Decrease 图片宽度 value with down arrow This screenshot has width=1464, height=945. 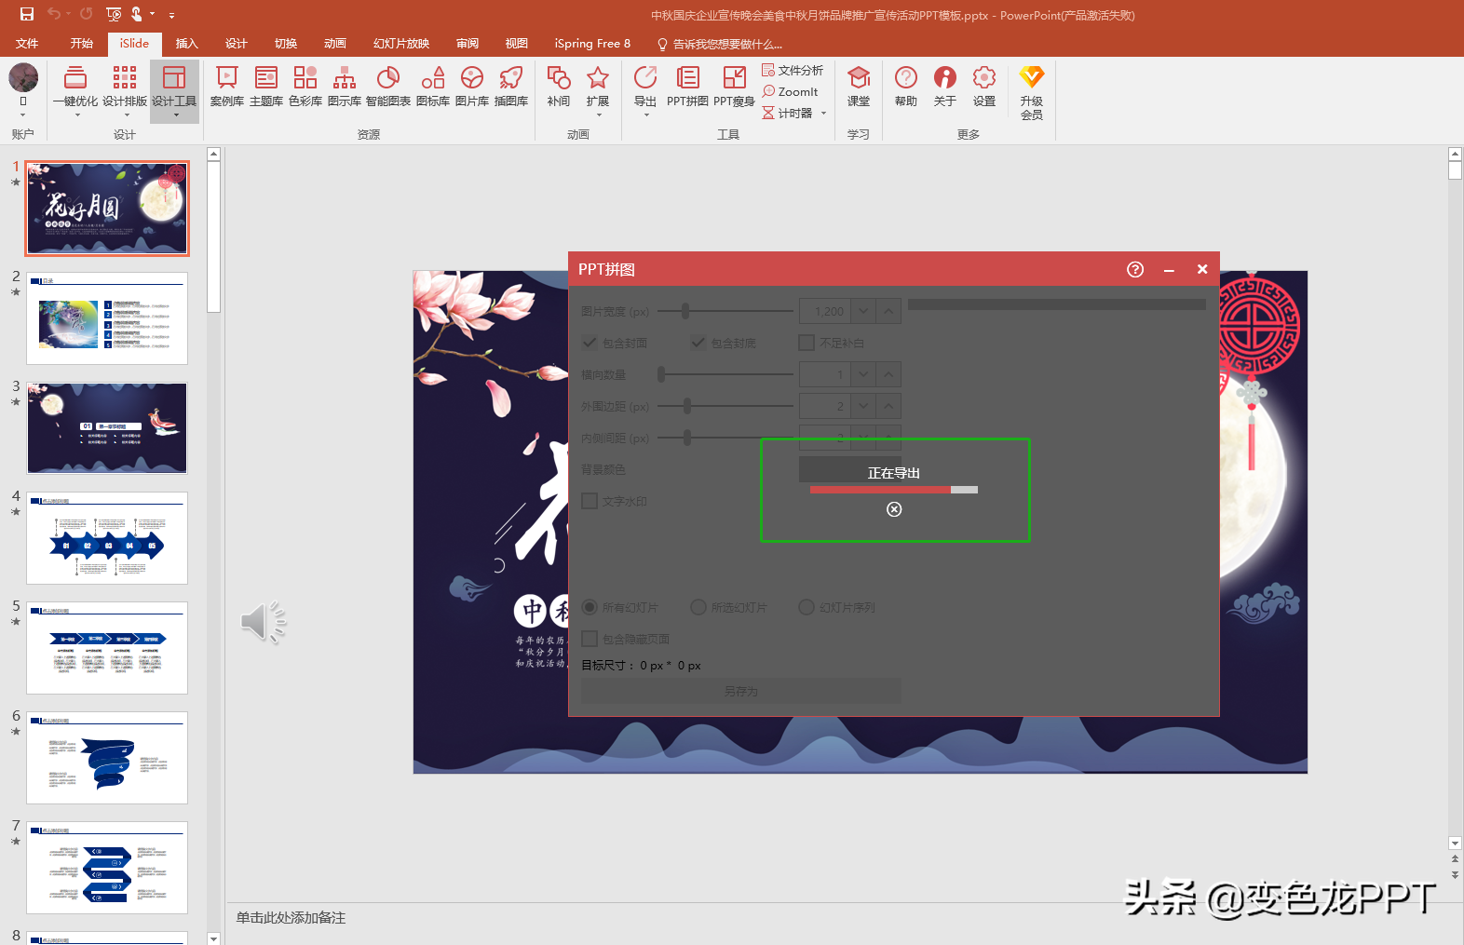point(864,311)
